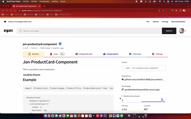Switch to the 0 Dependents tab
Screen dimensions: 191x119
(111, 54)
